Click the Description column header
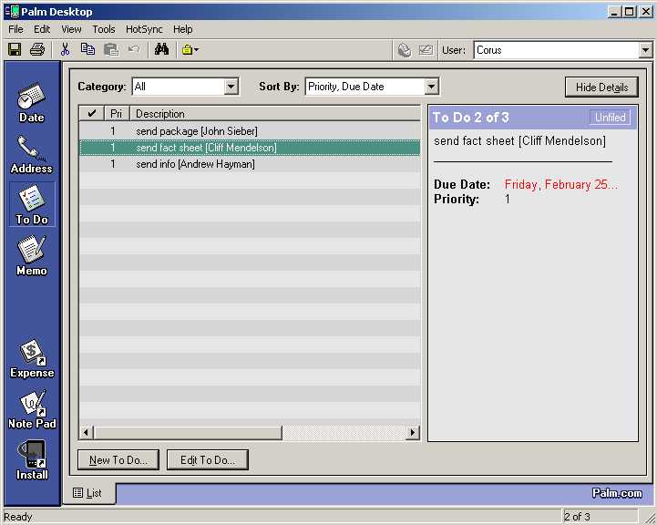Image resolution: width=657 pixels, height=525 pixels. tap(275, 114)
